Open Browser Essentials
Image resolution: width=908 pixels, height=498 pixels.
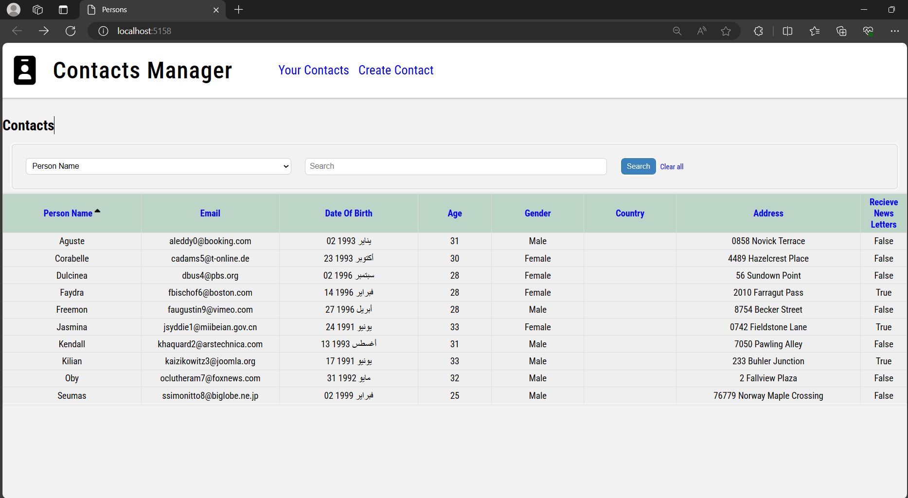click(x=868, y=31)
